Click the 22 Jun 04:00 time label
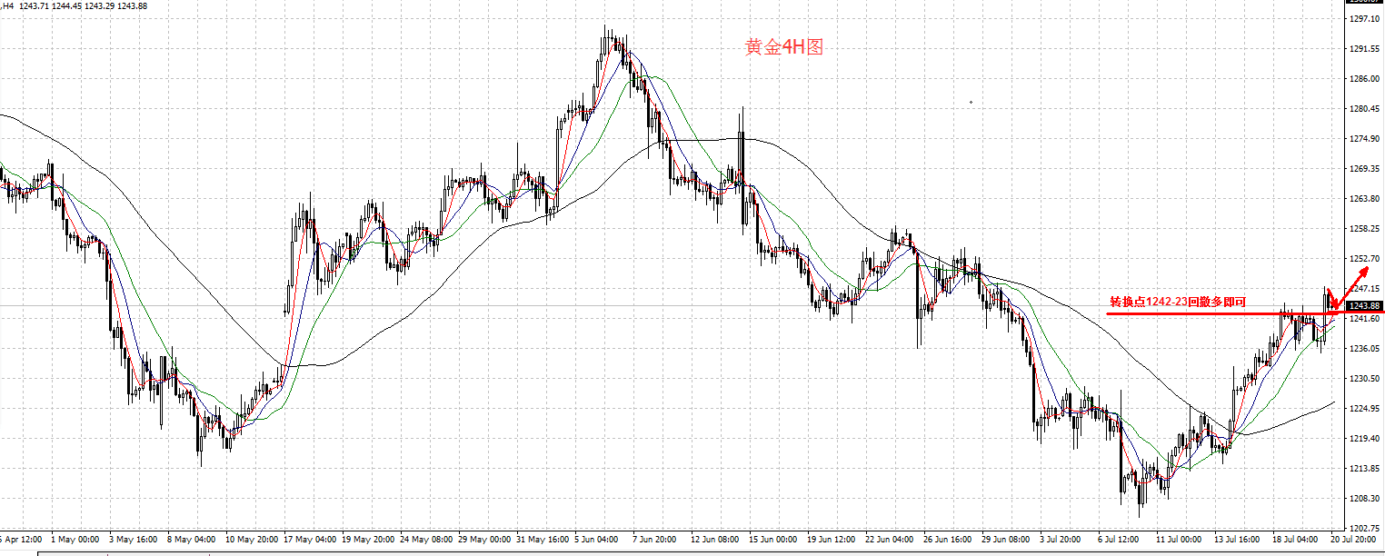 click(890, 539)
